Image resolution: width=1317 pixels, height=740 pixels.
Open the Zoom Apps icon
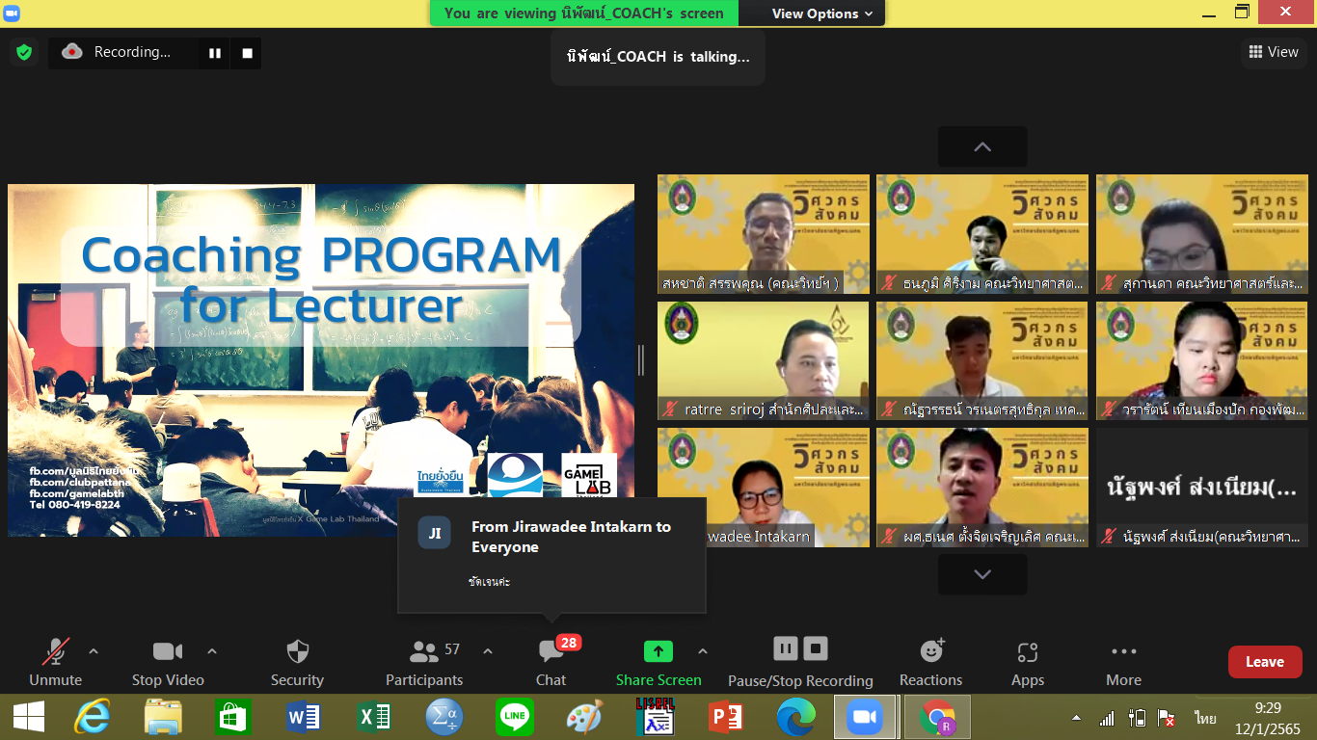1027,652
